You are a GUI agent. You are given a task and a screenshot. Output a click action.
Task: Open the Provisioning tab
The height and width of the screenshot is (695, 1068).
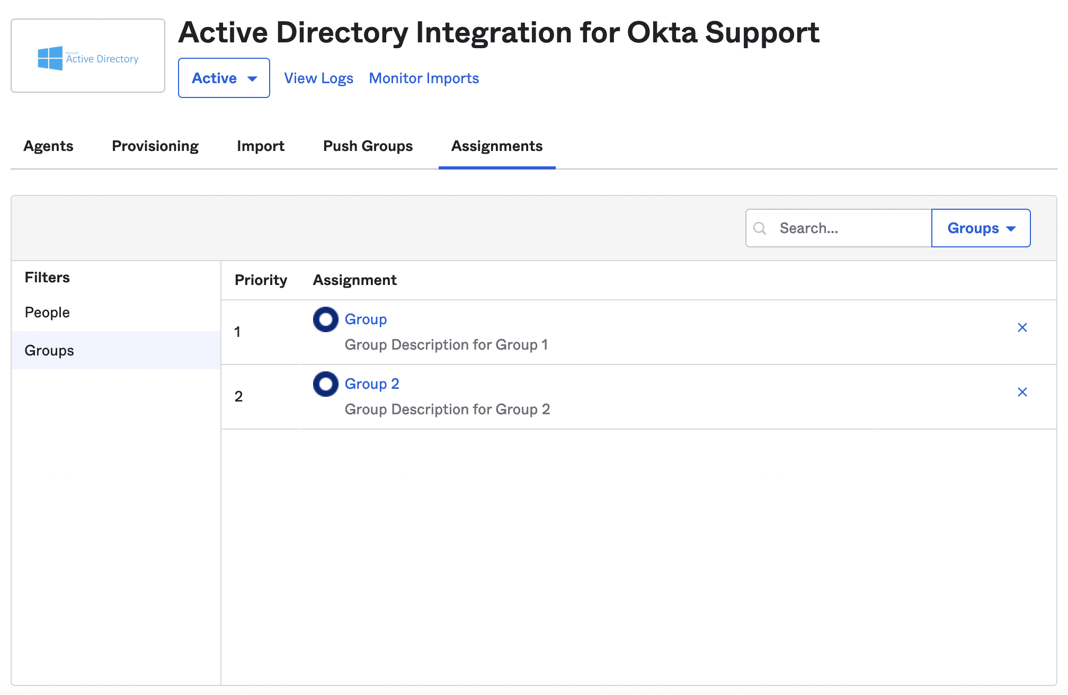click(x=155, y=146)
